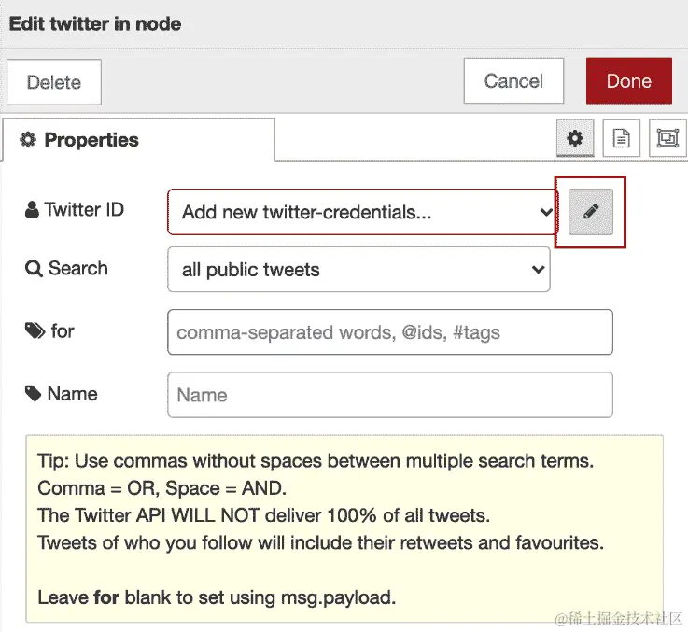
Task: Click the Search label with magnifier
Action: coord(66,268)
